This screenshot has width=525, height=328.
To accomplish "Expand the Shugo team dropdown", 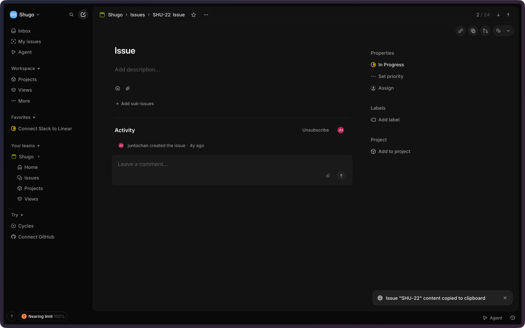I will tap(39, 157).
